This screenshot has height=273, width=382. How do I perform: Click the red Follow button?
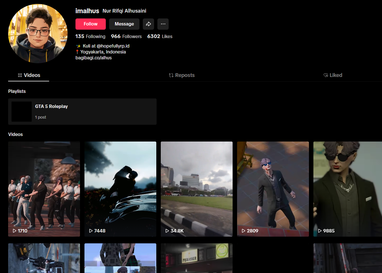coord(91,24)
